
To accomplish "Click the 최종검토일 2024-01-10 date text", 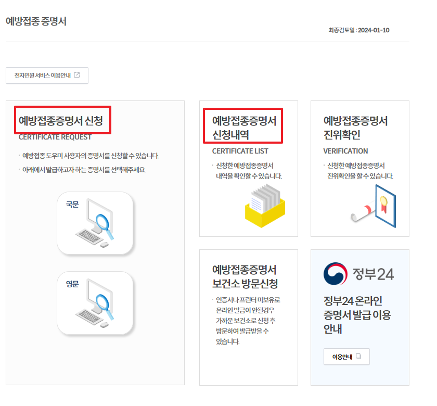I will click(359, 30).
